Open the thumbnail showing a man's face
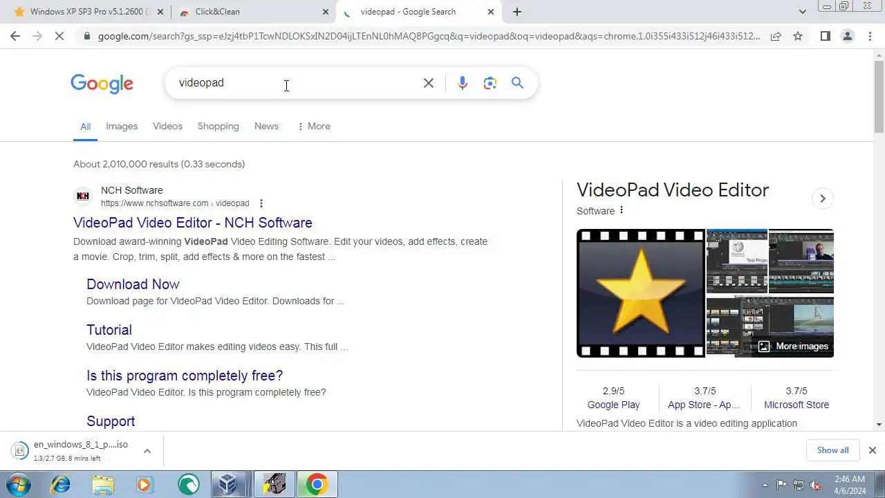This screenshot has height=498, width=885. point(801,261)
